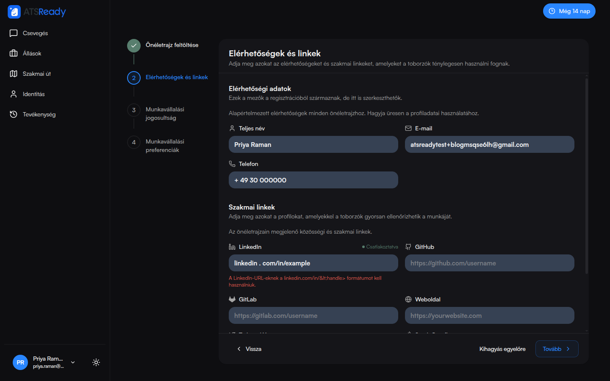Click the ATSReady logo
The width and height of the screenshot is (610, 381).
coord(37,12)
